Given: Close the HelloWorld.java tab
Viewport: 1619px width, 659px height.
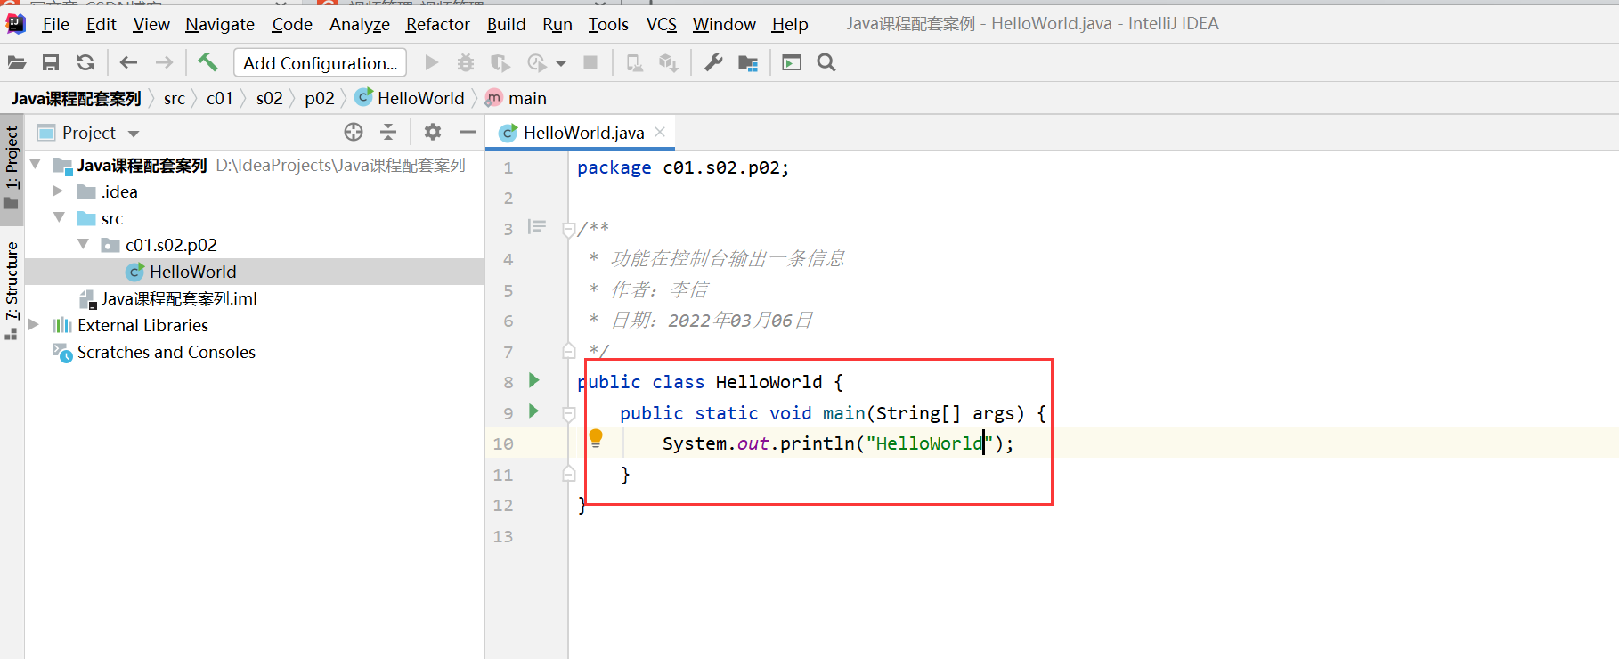Looking at the screenshot, I should pos(660,132).
